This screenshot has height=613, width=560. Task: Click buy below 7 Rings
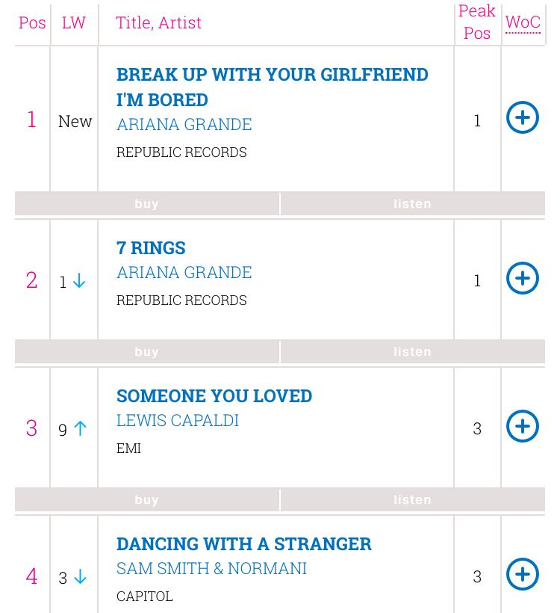[147, 351]
